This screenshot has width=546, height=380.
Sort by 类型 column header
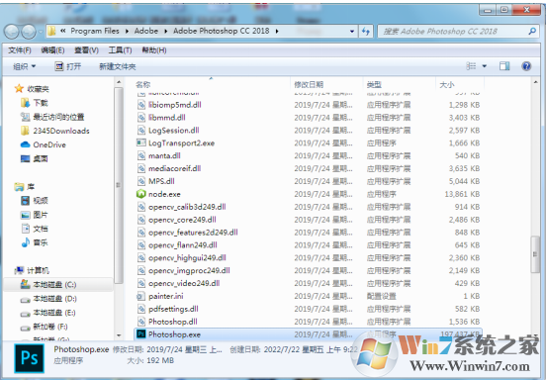tap(374, 84)
